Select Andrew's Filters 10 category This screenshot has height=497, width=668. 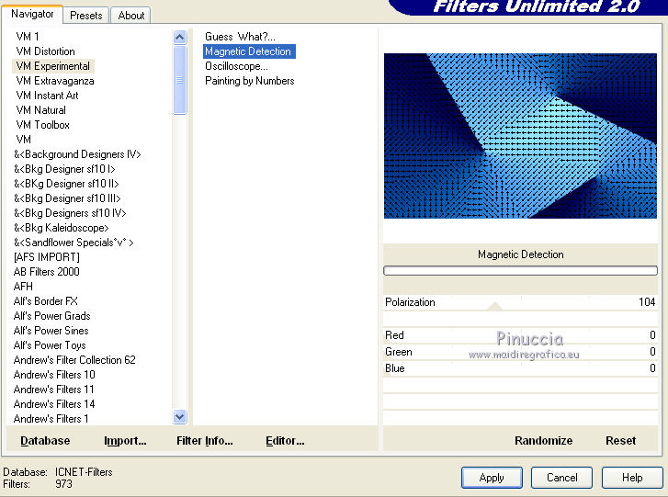coord(54,375)
